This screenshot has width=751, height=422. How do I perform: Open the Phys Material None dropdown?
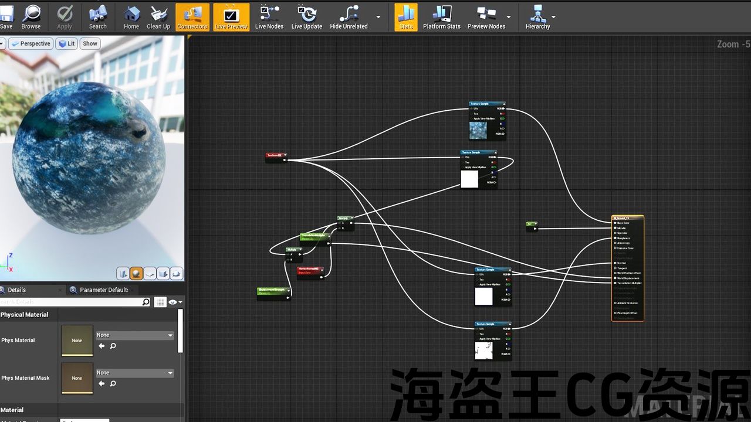click(x=135, y=335)
